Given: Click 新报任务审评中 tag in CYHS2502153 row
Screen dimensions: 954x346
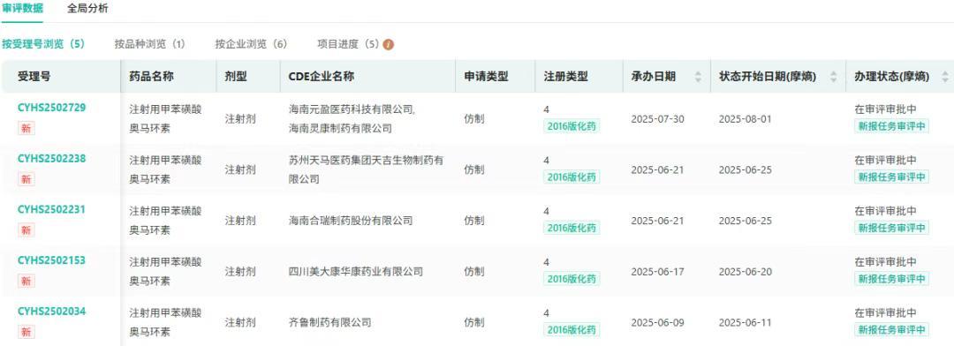Looking at the screenshot, I should click(892, 279).
